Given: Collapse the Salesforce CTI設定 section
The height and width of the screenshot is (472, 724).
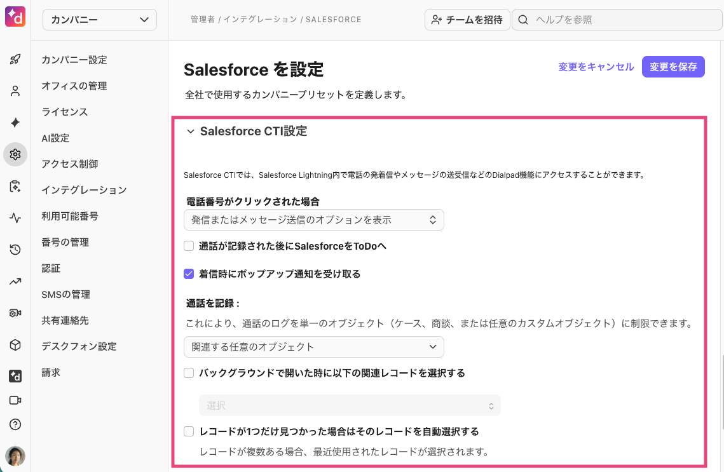Looking at the screenshot, I should (189, 131).
